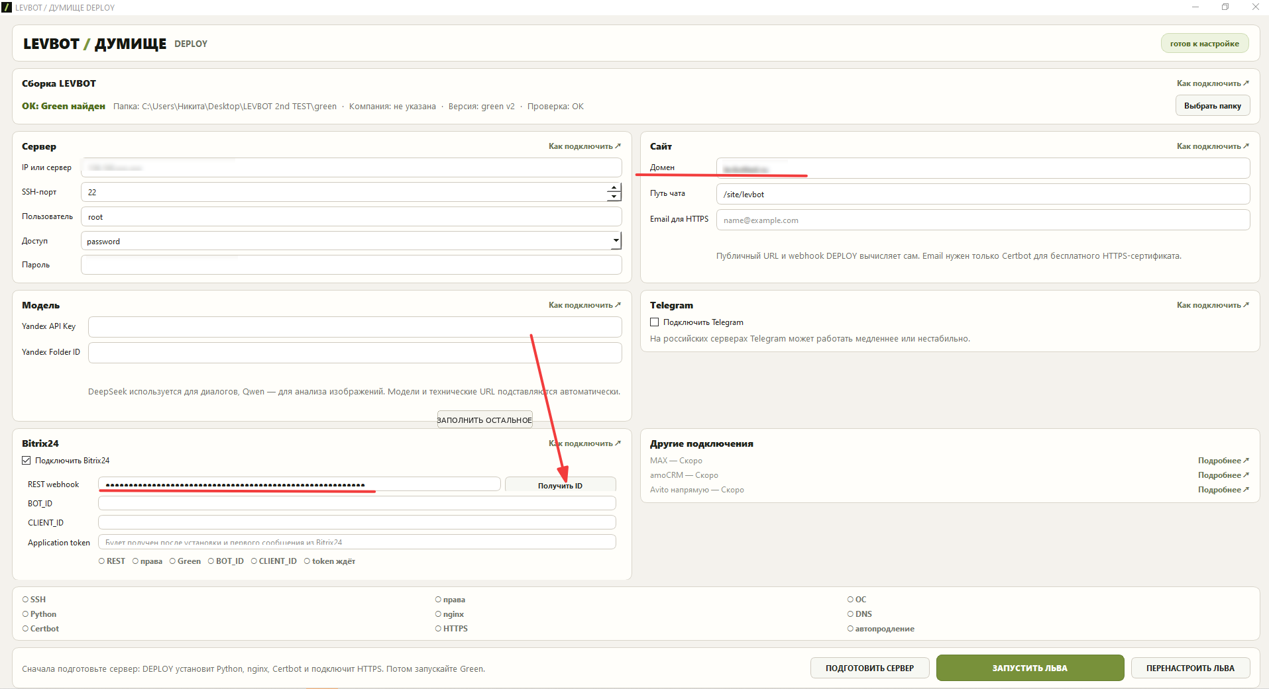Open Подробнее link for MAX
The width and height of the screenshot is (1269, 689).
(x=1223, y=461)
